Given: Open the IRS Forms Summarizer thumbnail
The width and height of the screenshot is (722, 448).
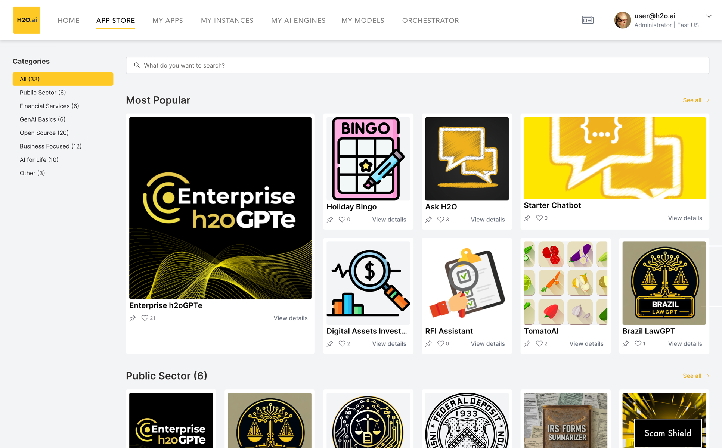Looking at the screenshot, I should coord(565,420).
